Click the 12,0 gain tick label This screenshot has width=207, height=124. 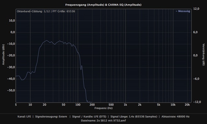196,9
